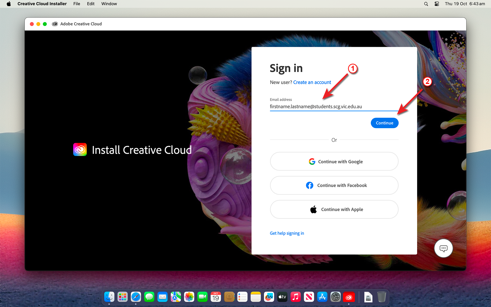Click the Adobe Creative Cloud title icon
The image size is (491, 307).
[55, 24]
